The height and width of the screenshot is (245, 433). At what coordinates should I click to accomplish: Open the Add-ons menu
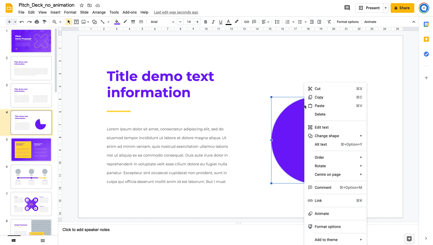click(x=129, y=12)
